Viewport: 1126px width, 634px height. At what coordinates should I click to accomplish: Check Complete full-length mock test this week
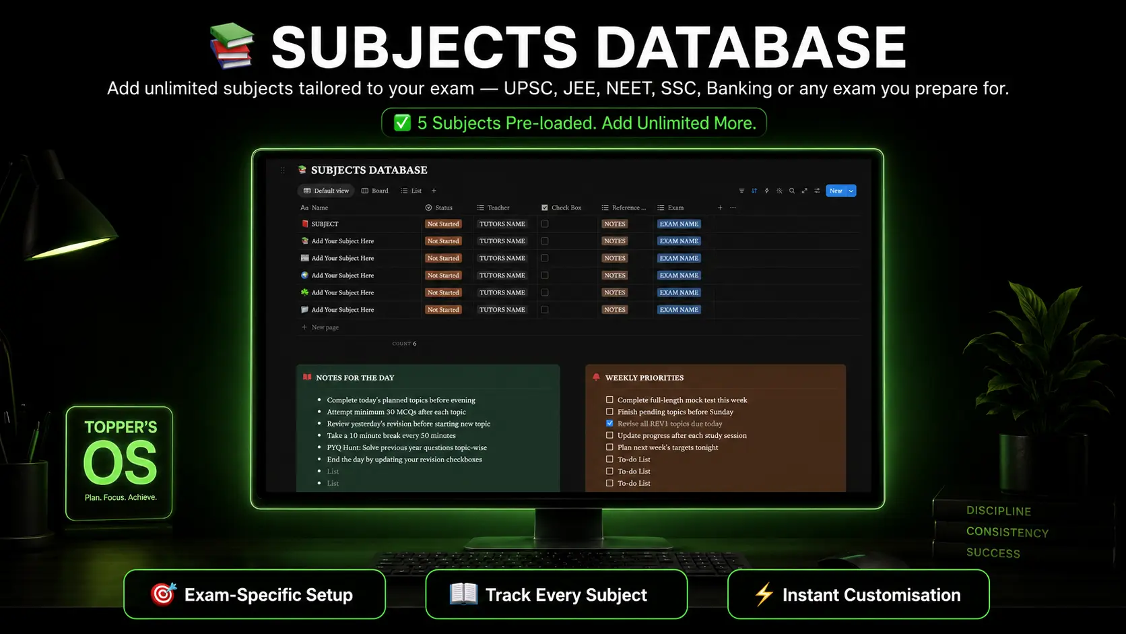(609, 400)
